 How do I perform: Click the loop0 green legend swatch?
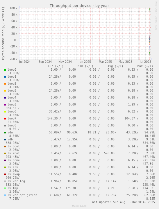click(5, 70)
